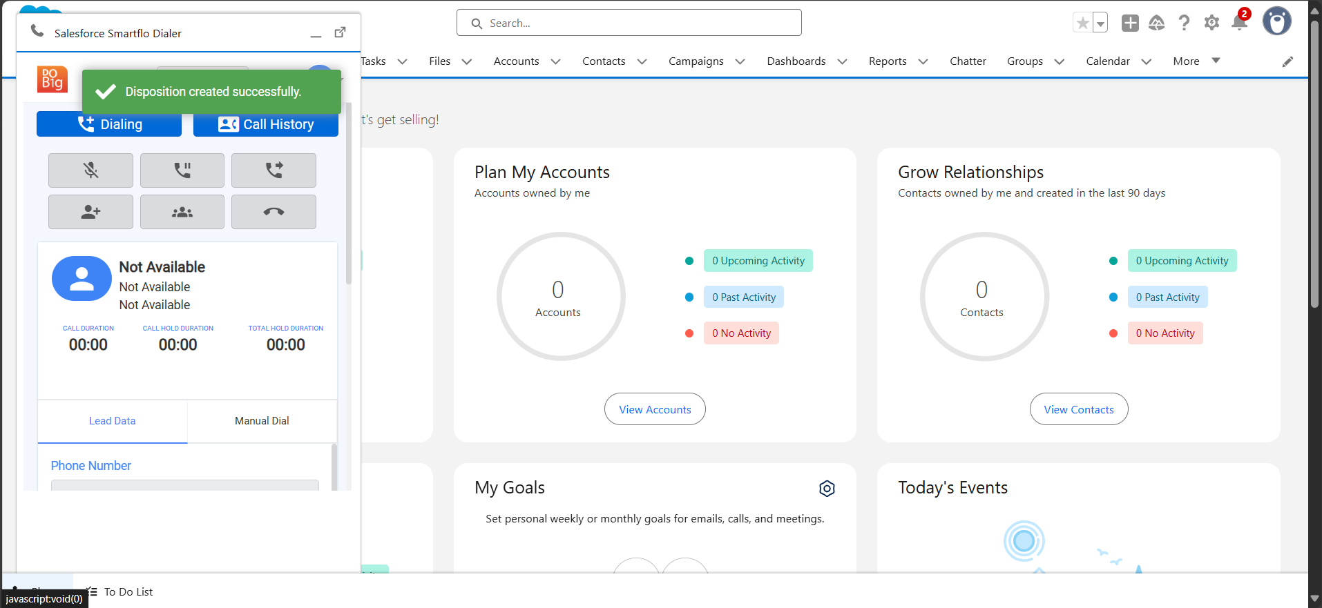Screen dimensions: 1322x608
Task: Open the user profile avatar
Action: click(x=1276, y=21)
